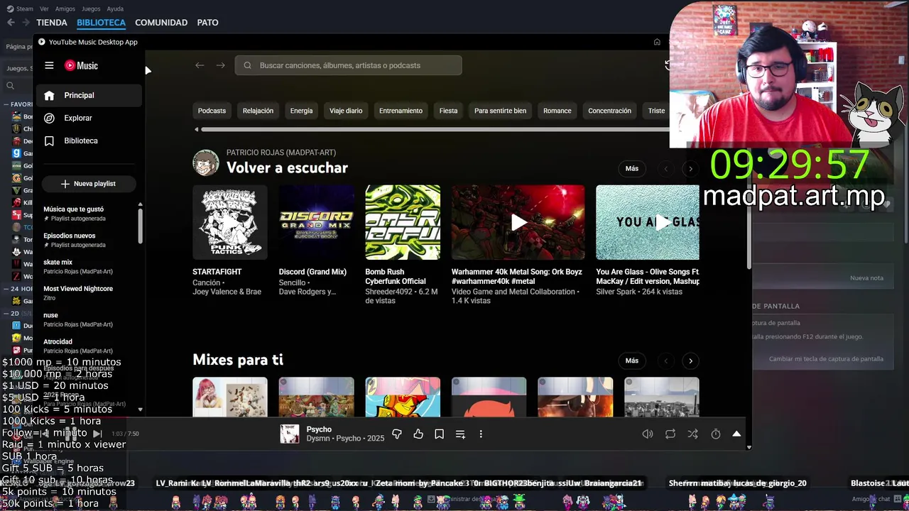Go to previous track
This screenshot has height=511, width=909.
tap(45, 434)
